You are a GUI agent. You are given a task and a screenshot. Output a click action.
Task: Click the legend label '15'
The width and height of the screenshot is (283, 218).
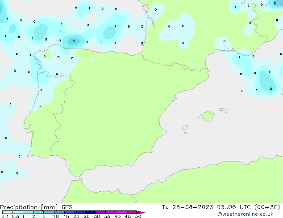[66, 216]
